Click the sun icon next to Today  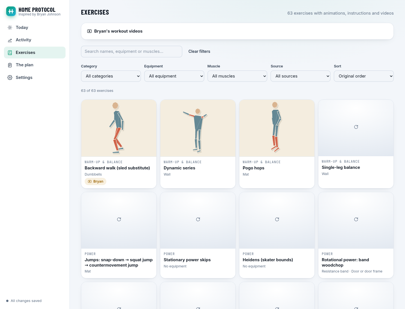10,28
